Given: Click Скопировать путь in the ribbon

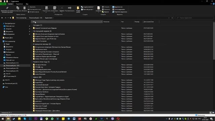Looking at the screenshot, I should coord(34,9).
